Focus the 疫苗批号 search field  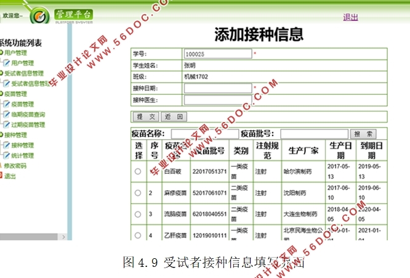[x=315, y=134]
